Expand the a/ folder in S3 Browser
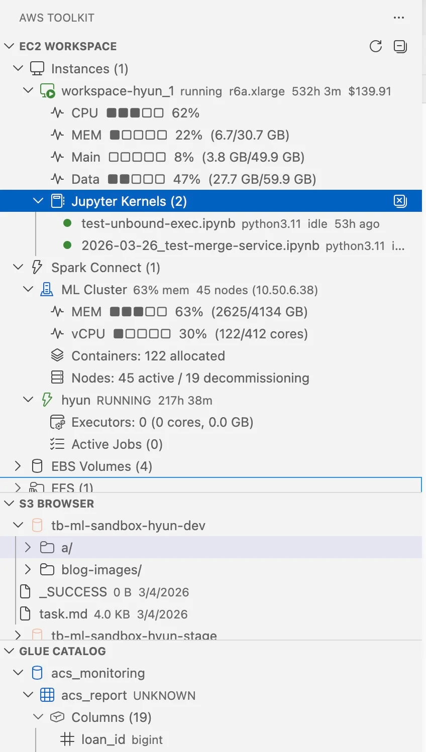 coord(28,548)
